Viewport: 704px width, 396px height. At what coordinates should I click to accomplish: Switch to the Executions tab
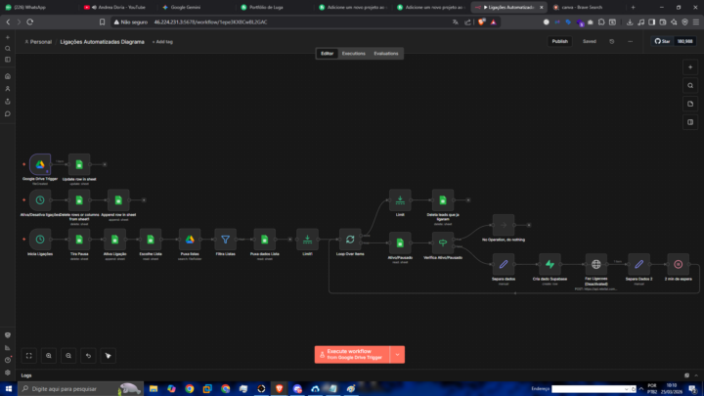point(353,53)
